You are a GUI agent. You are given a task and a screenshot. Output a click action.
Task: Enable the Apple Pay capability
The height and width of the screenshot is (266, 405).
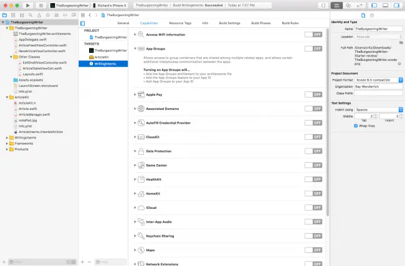313,94
